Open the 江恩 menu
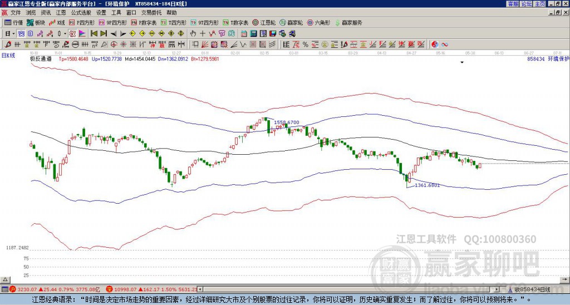Viewport: 570px width, 305px height. coord(61,13)
